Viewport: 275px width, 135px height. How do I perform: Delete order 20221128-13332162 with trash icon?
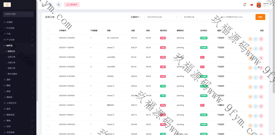261,87
